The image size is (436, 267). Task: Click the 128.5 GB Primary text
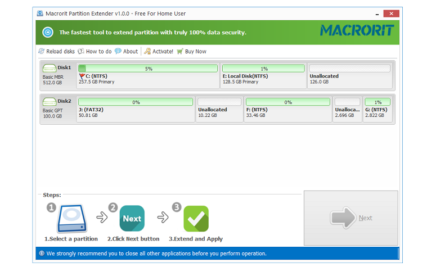241,82
